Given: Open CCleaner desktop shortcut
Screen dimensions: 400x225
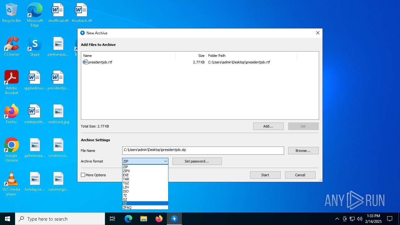Looking at the screenshot, I should (12, 47).
